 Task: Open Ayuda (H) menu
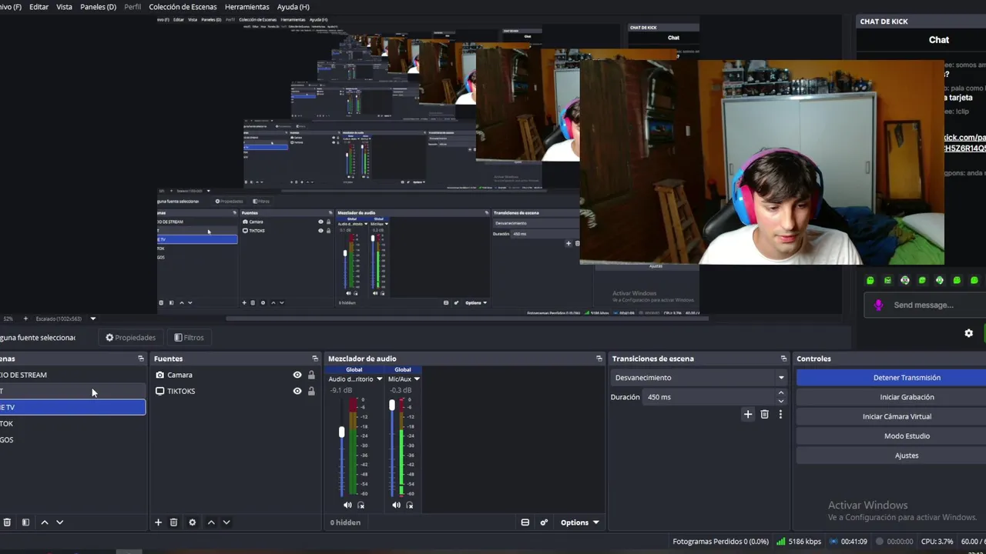(293, 7)
